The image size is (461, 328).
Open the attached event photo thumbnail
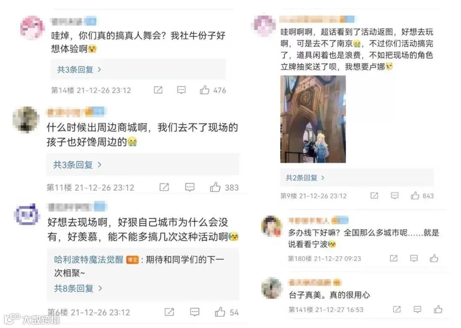tap(313, 119)
